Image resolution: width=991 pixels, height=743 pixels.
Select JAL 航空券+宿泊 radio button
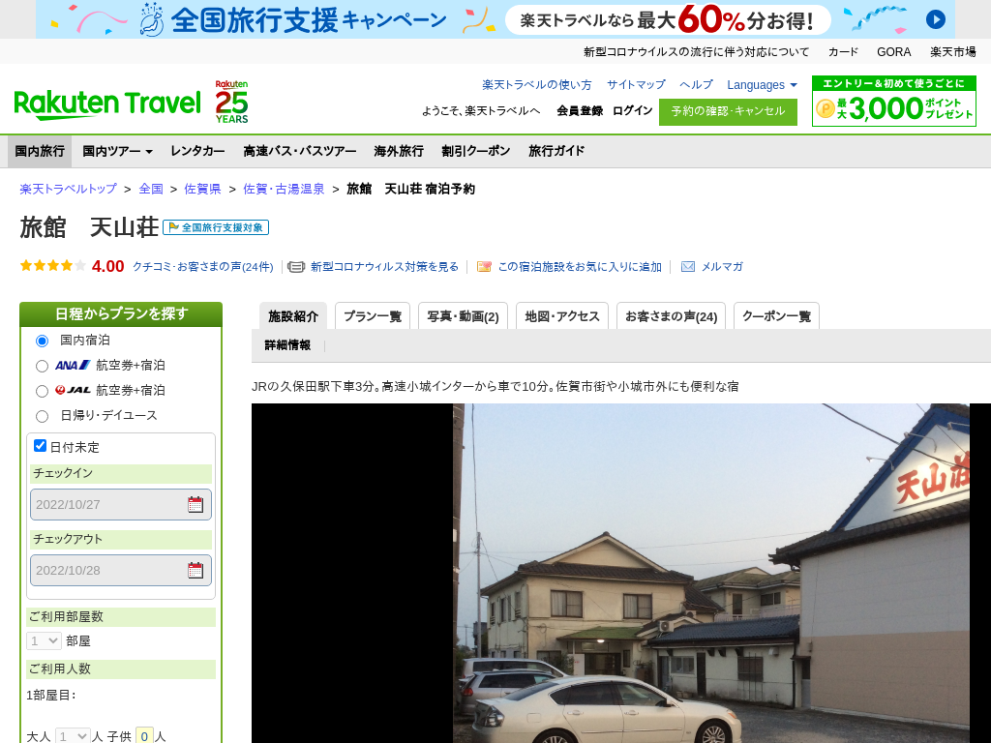[x=42, y=391]
